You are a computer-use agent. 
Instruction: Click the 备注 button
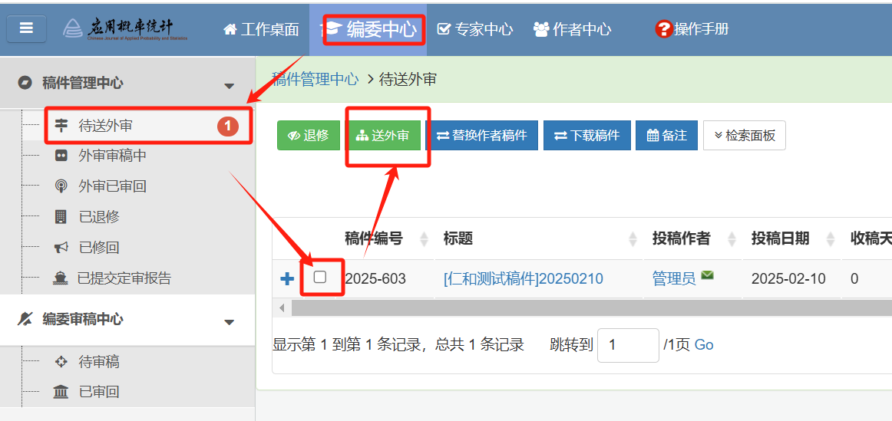coord(667,135)
